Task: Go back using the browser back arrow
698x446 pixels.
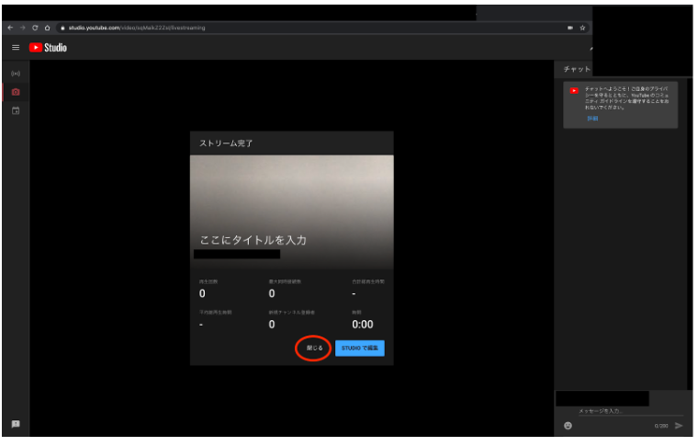Action: 10,28
